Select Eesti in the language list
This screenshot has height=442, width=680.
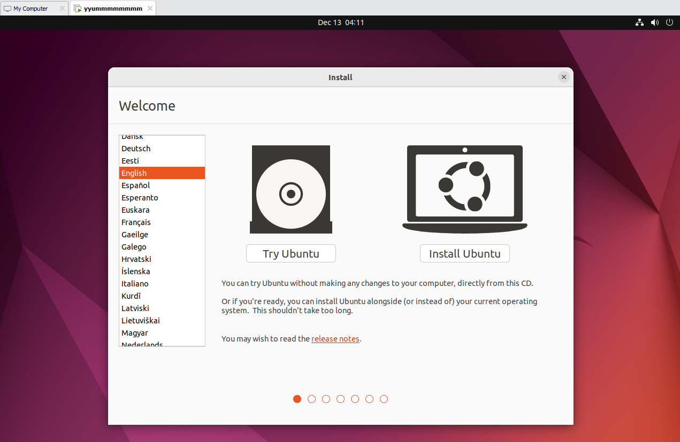tap(162, 161)
